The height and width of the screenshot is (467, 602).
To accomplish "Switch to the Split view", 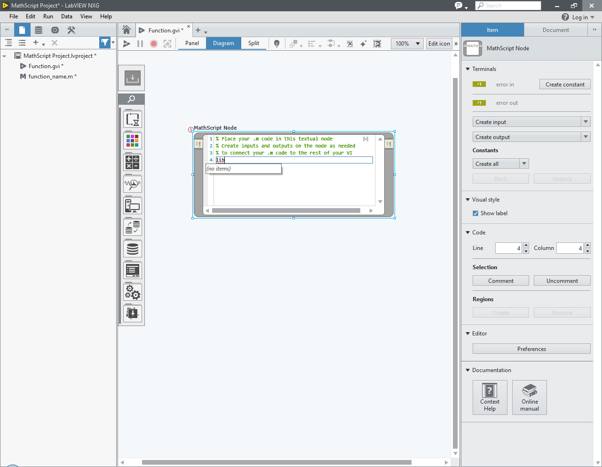I will (x=253, y=43).
